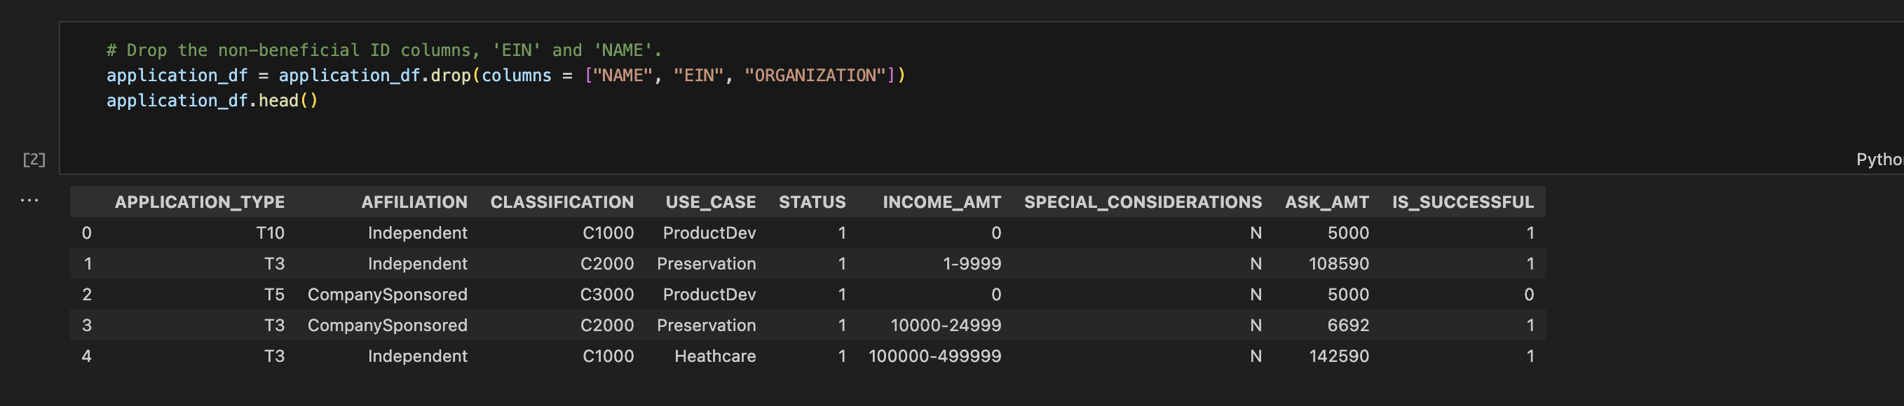Select the Python language mode label
Screen dimensions: 1904x406
click(x=1879, y=160)
